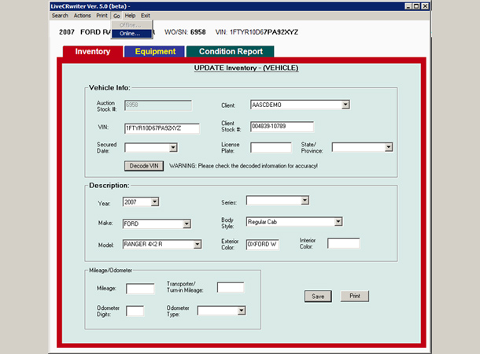The image size is (480, 354).
Task: Open the Actions menu
Action: pos(82,16)
